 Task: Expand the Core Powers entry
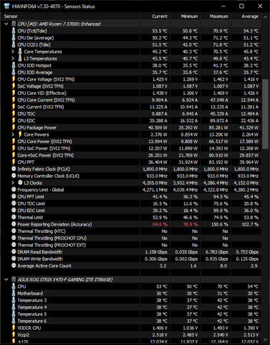pyautogui.click(x=13, y=134)
